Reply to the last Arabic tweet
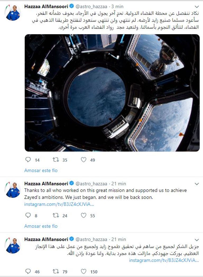 tap(28, 271)
